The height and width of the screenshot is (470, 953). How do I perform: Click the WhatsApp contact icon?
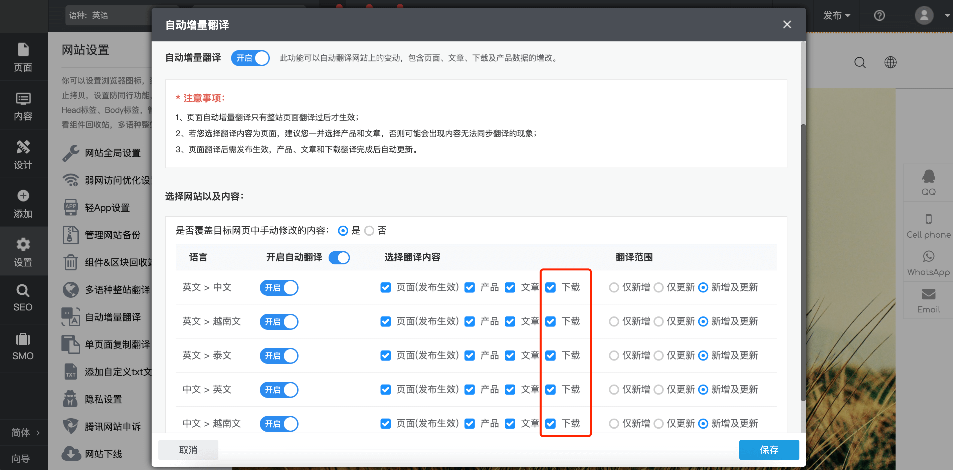928,257
